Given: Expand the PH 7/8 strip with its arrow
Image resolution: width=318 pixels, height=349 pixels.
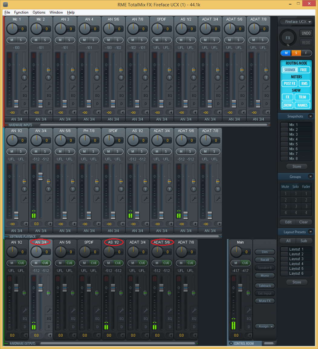Looking at the screenshot, I should [x=99, y=224].
